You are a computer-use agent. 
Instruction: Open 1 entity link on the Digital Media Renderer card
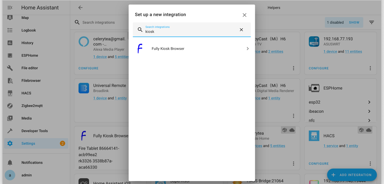tap(274, 98)
